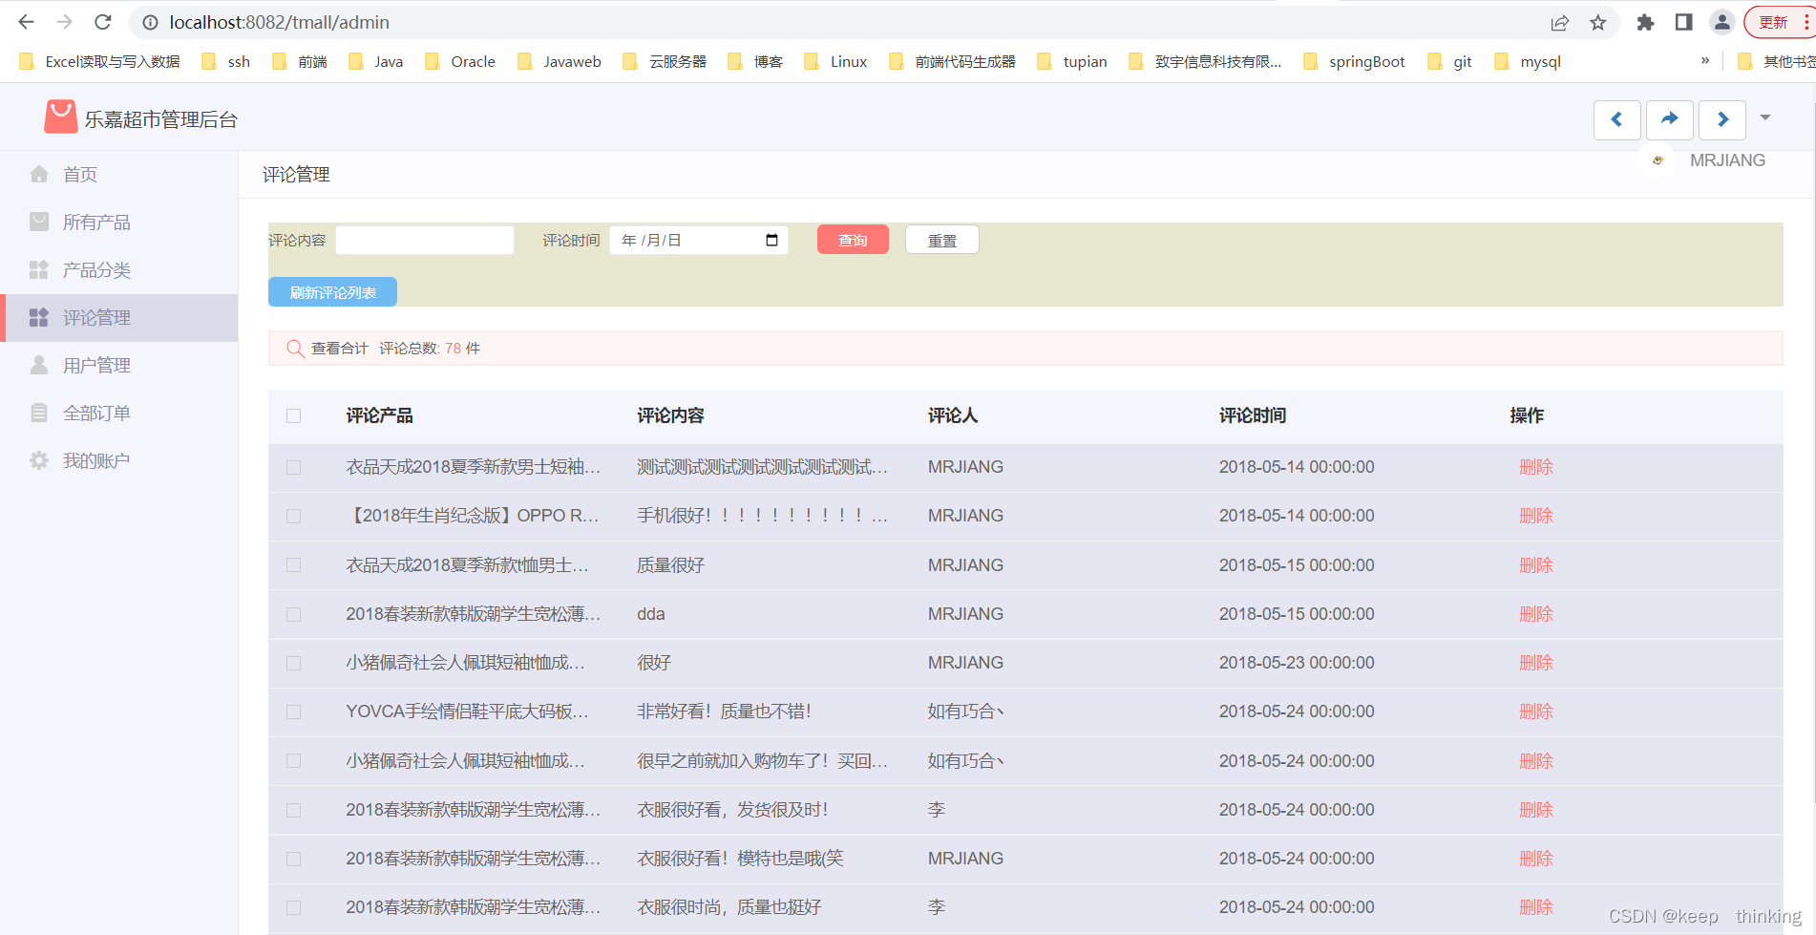Click the document icon beside 全部订单
This screenshot has width=1816, height=935.
click(x=39, y=413)
